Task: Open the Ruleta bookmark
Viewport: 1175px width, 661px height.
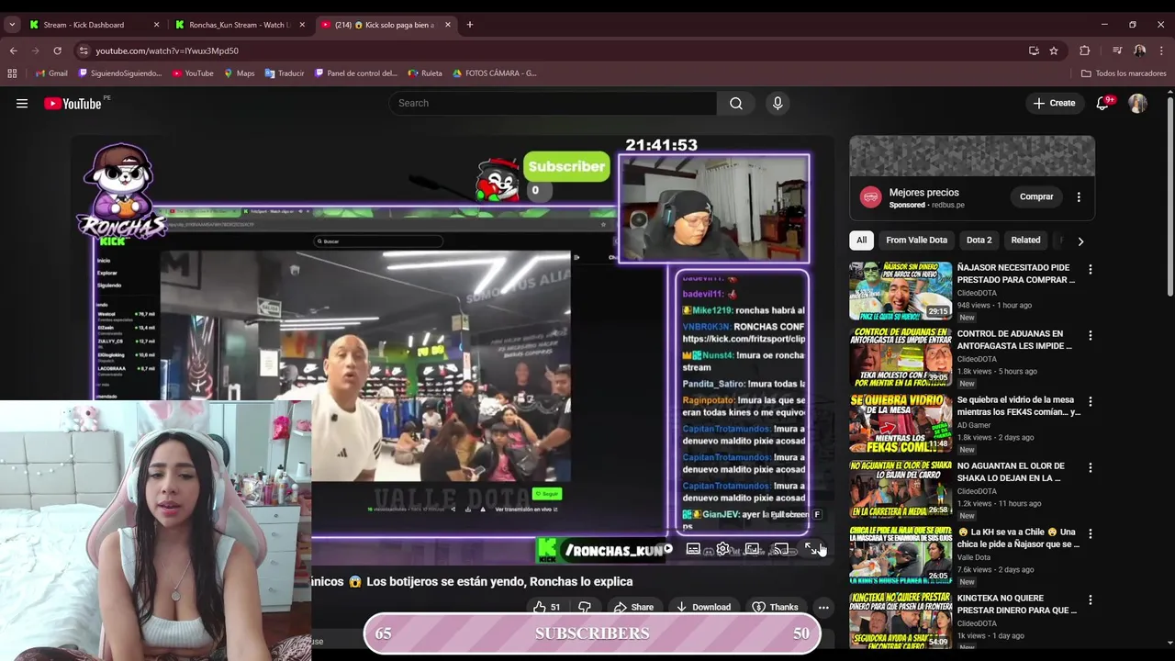Action: [x=425, y=73]
